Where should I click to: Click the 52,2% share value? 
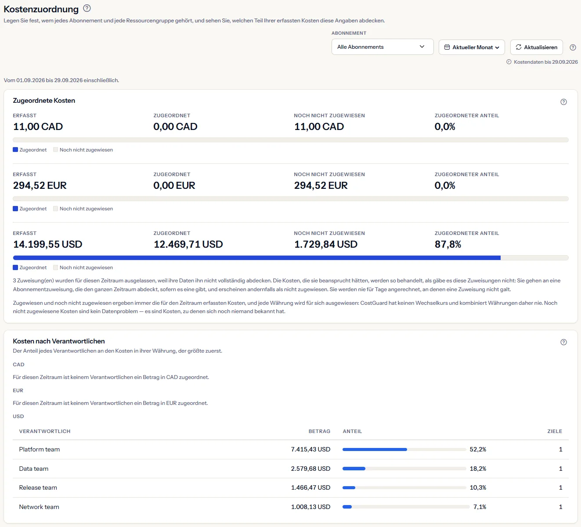(x=478, y=449)
